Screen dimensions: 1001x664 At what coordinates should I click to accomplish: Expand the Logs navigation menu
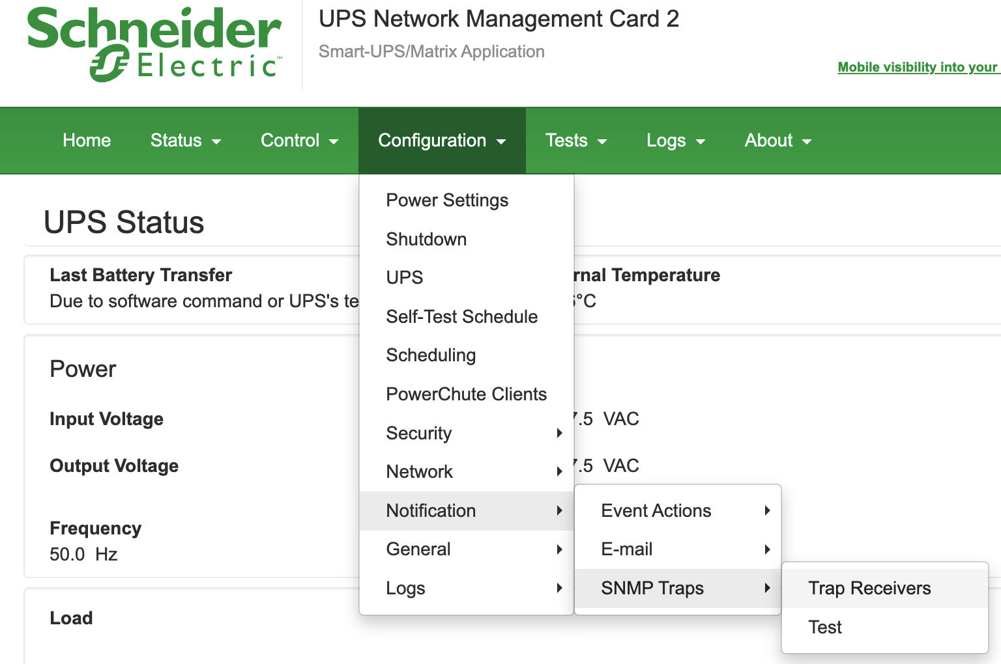click(675, 141)
